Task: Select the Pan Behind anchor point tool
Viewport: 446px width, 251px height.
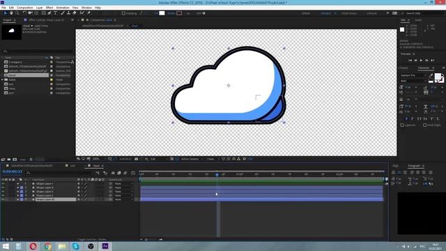Action: [x=36, y=13]
